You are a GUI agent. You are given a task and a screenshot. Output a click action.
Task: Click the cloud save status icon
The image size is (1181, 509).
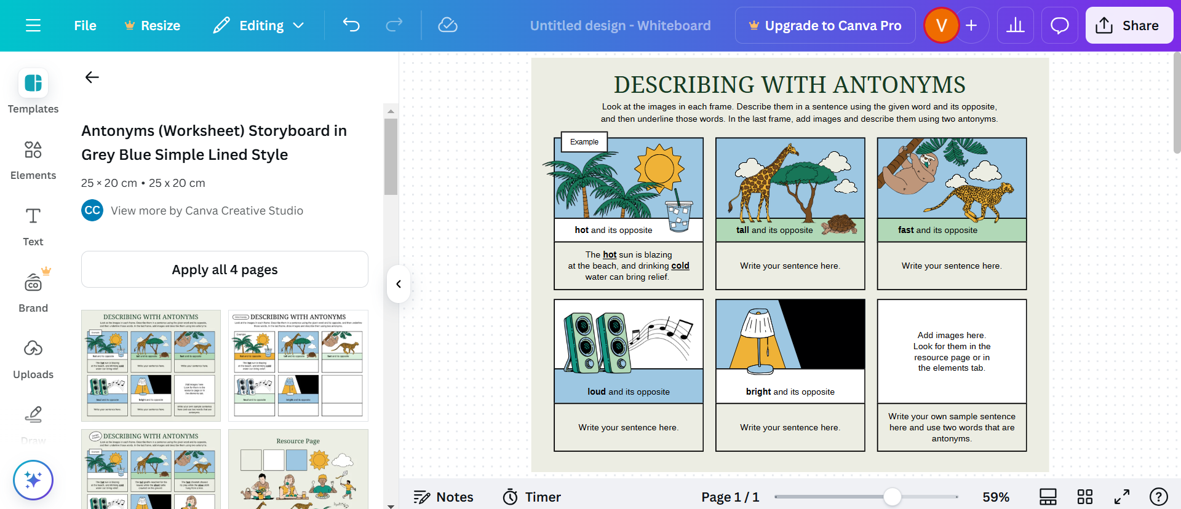coord(447,25)
